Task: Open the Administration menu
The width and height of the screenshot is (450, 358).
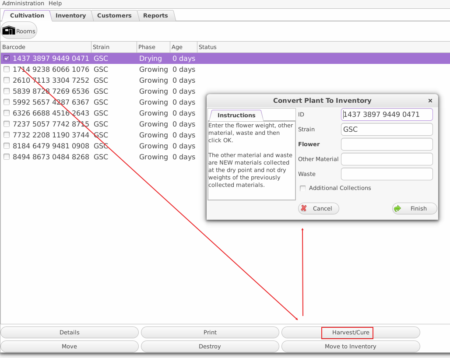Action: 23,4
